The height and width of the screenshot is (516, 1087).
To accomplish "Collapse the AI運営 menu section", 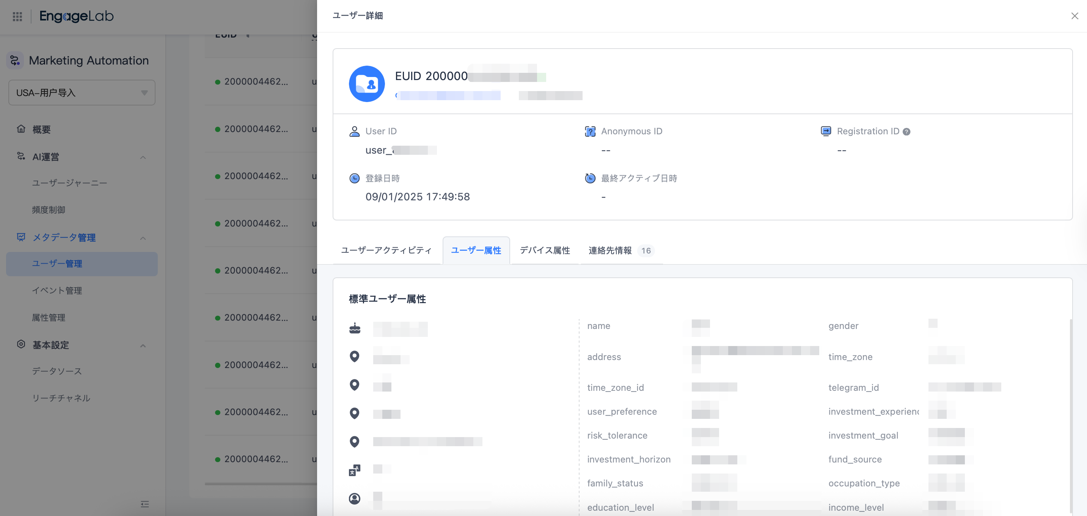I will [x=143, y=157].
